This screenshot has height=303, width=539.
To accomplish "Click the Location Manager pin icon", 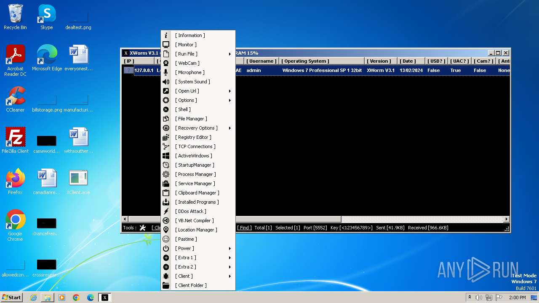I will (x=166, y=230).
